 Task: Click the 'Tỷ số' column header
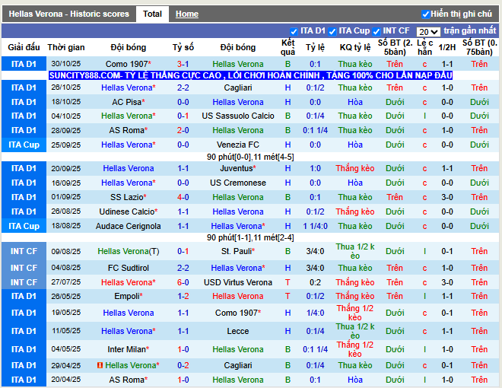[x=183, y=47]
